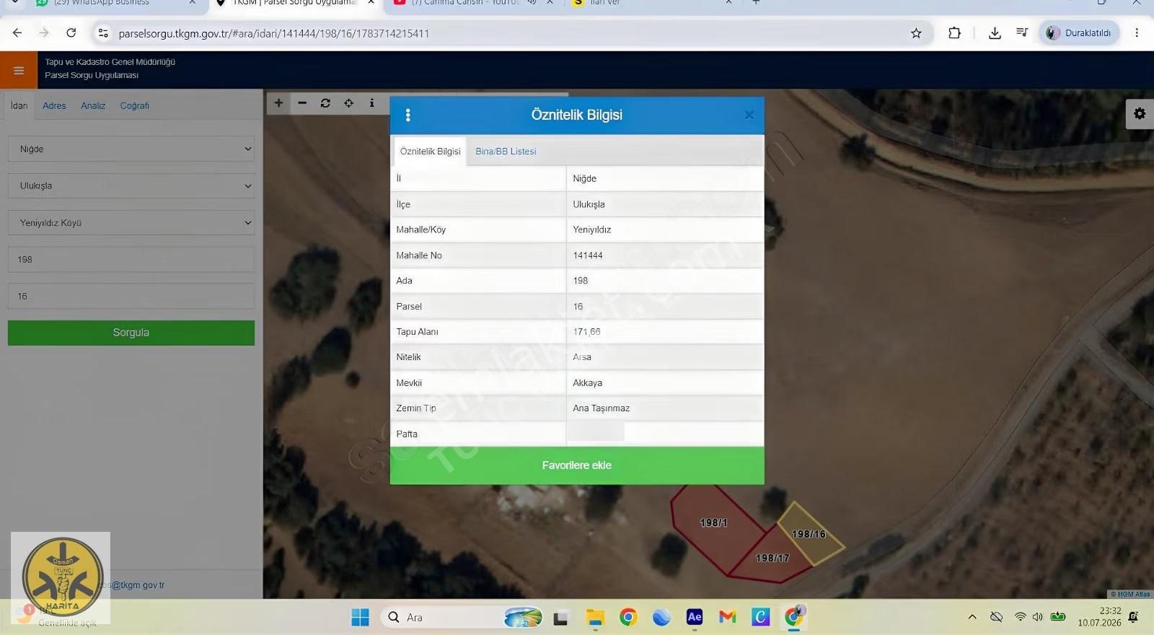Expand the Ulukışla district dropdown

[x=131, y=185]
